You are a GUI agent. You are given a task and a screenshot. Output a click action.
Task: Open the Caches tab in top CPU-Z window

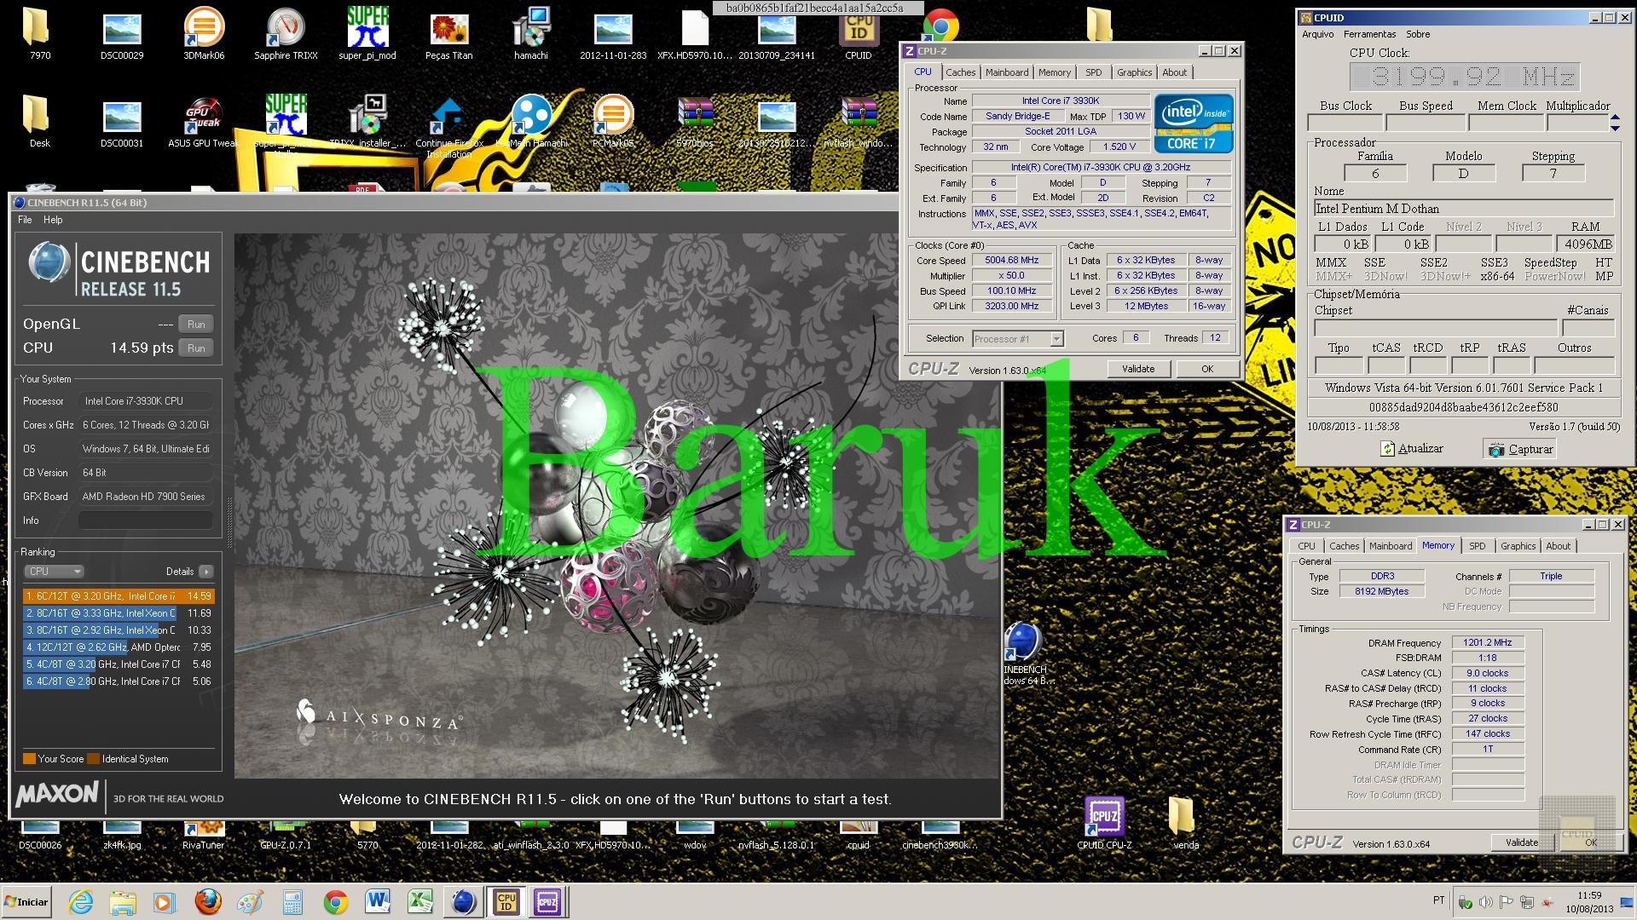(x=960, y=72)
